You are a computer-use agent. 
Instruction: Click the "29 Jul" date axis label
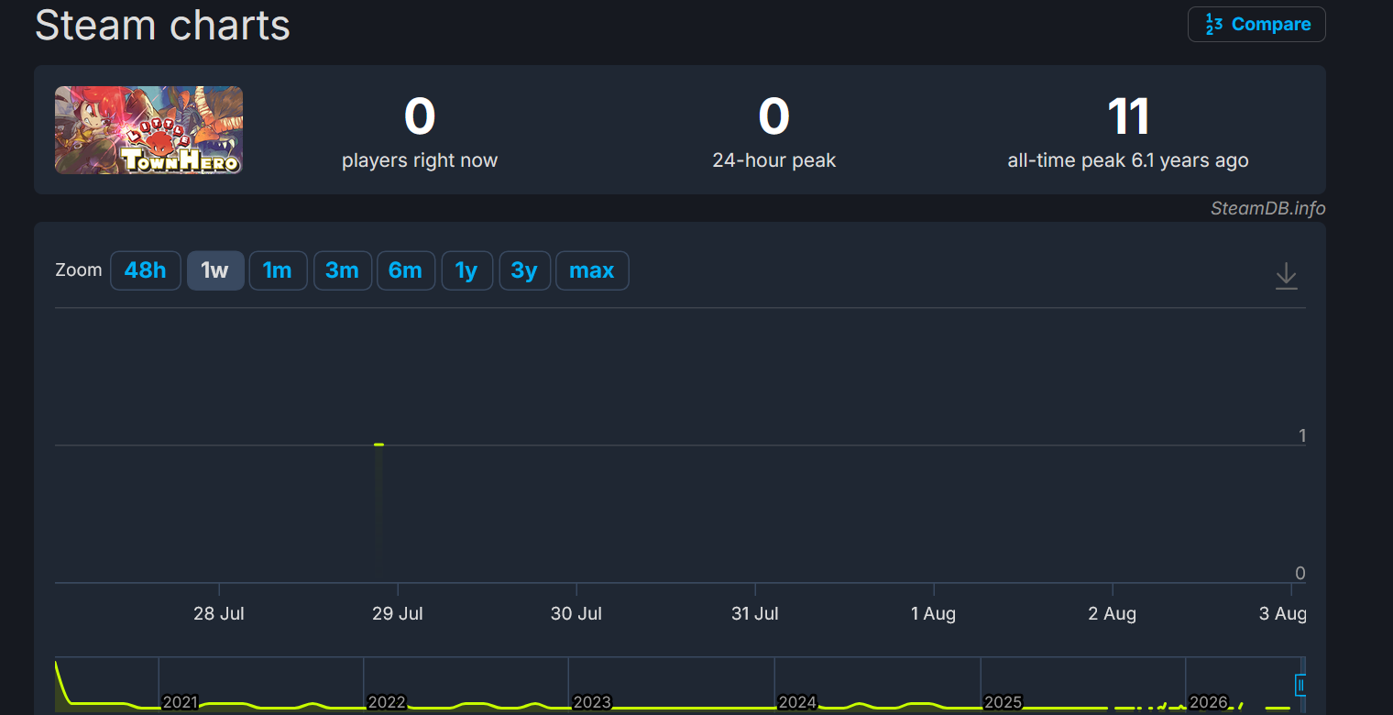398,613
